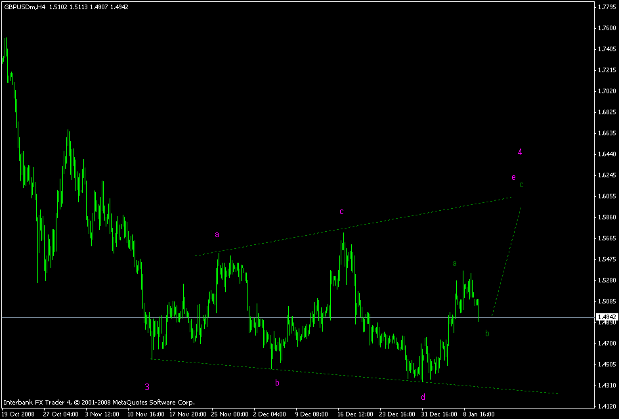Click the 1.5475 price axis label

pos(607,259)
